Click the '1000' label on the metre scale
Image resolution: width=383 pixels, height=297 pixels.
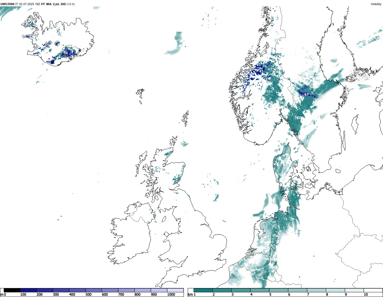pos(171,294)
